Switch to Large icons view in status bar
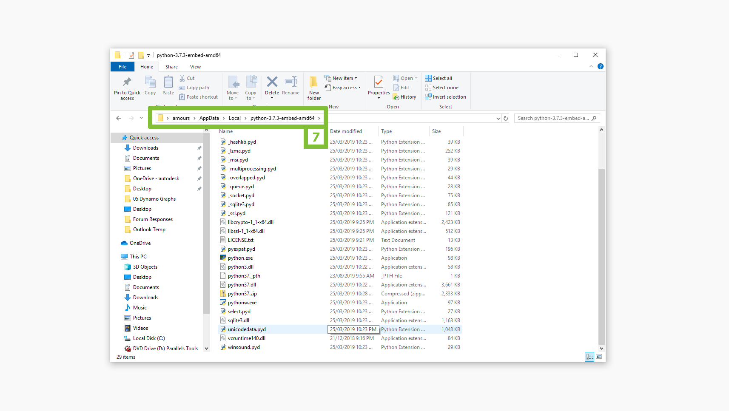The width and height of the screenshot is (729, 411). (x=599, y=357)
